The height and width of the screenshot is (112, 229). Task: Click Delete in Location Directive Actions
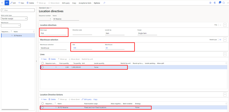pyautogui.click(x=52, y=99)
